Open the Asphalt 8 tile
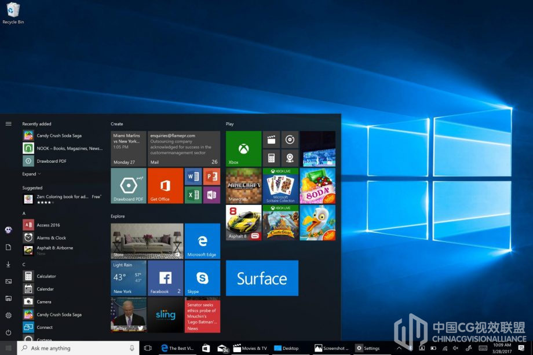 [x=243, y=222]
